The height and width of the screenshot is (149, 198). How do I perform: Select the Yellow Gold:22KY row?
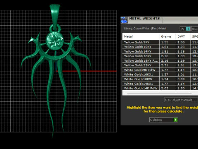click(160, 65)
